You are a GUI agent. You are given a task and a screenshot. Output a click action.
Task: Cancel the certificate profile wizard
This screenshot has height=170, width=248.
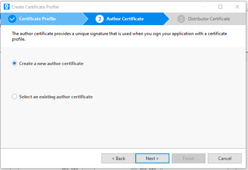(x=225, y=158)
